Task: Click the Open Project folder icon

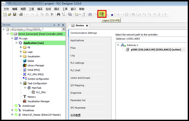Action: (x=9, y=14)
